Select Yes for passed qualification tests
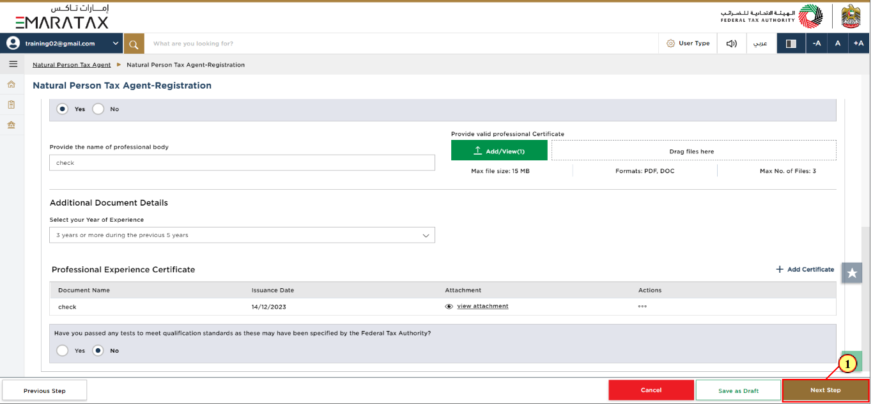 pyautogui.click(x=63, y=351)
